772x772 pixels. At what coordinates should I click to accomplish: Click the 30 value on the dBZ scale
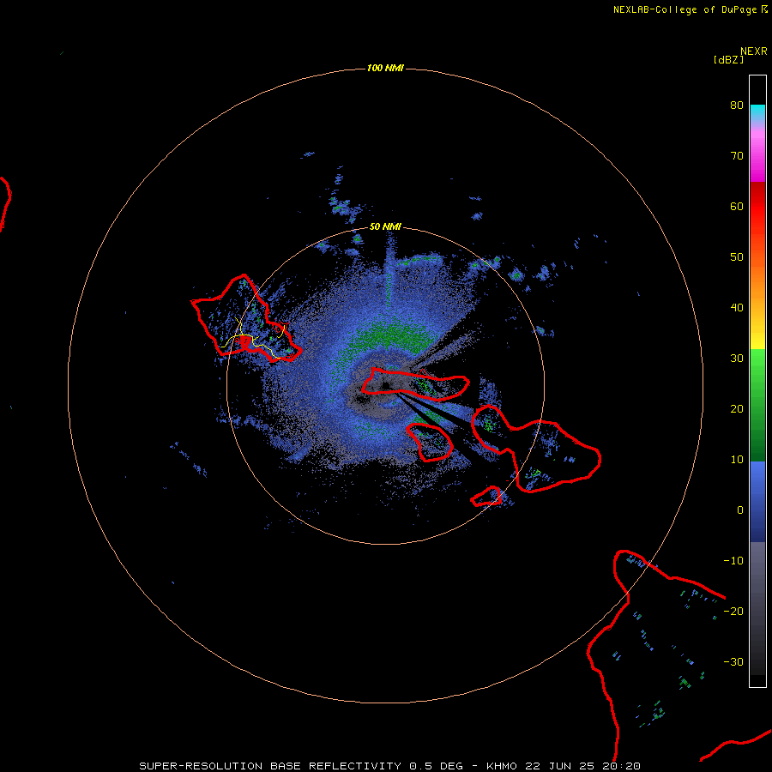(x=737, y=359)
